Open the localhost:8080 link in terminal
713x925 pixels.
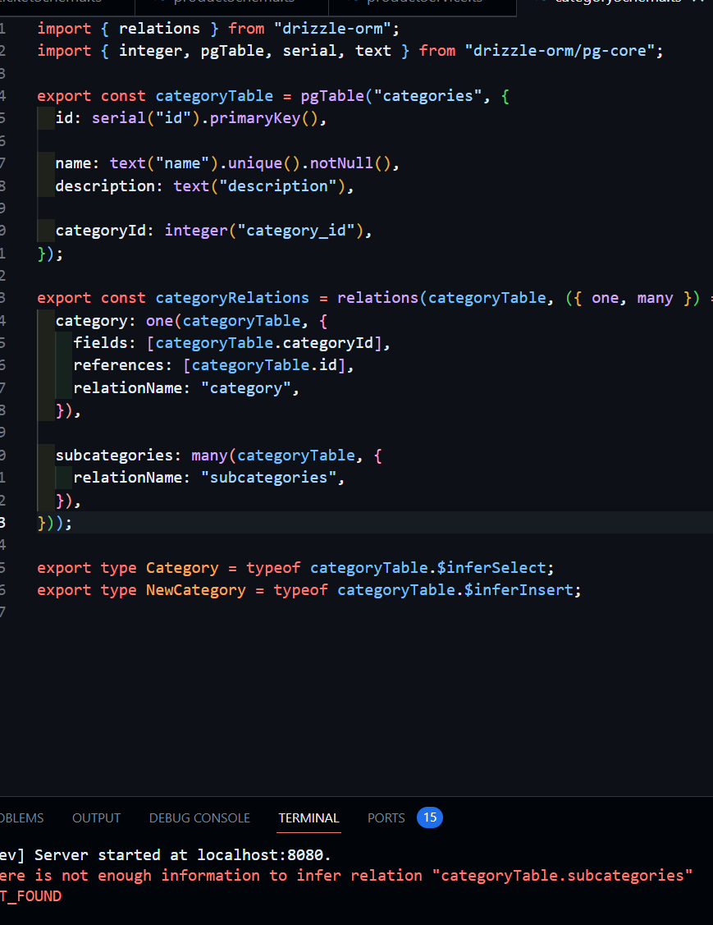pos(262,854)
